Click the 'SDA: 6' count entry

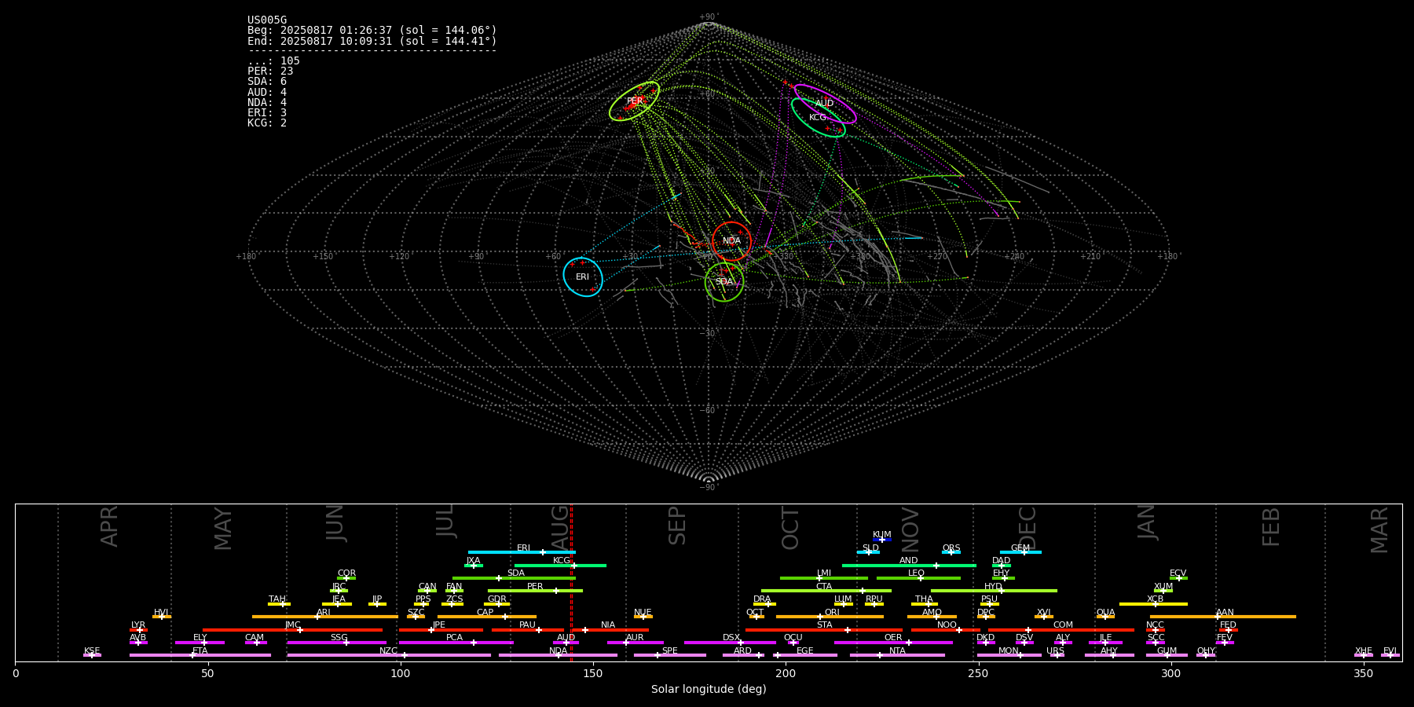click(267, 82)
